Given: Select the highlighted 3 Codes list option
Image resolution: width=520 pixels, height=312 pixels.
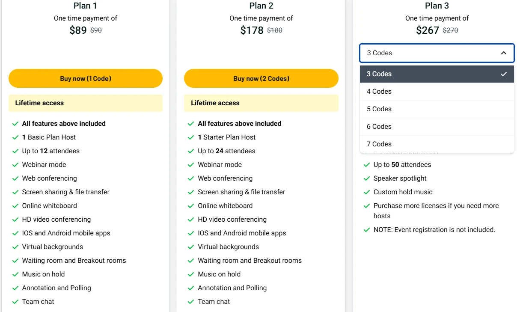Looking at the screenshot, I should pyautogui.click(x=437, y=74).
